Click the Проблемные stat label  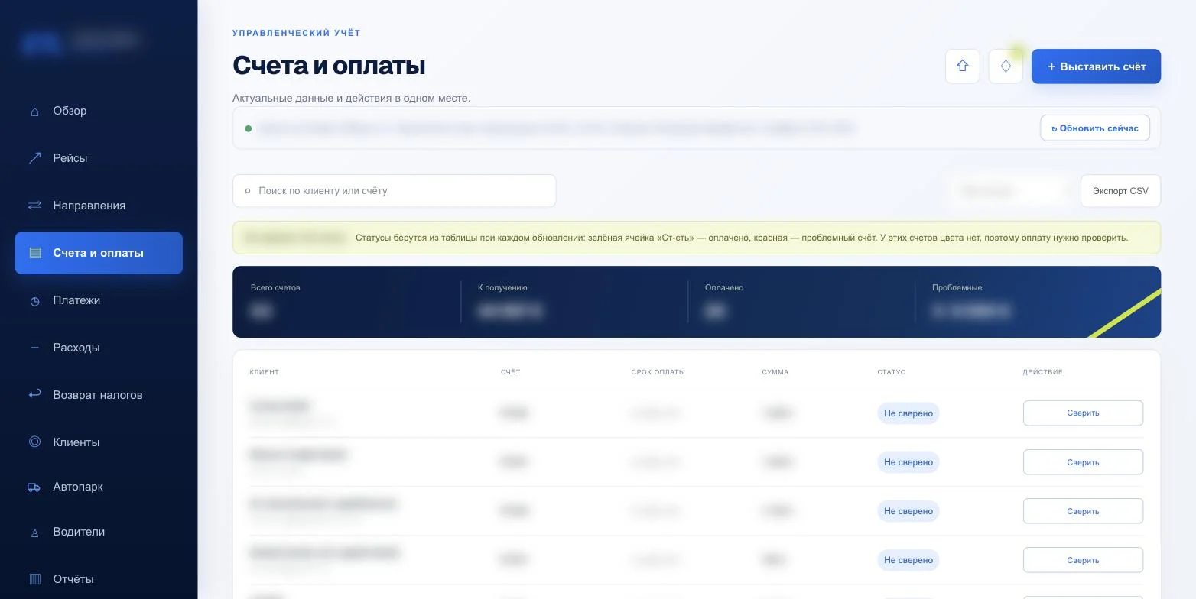coord(957,288)
